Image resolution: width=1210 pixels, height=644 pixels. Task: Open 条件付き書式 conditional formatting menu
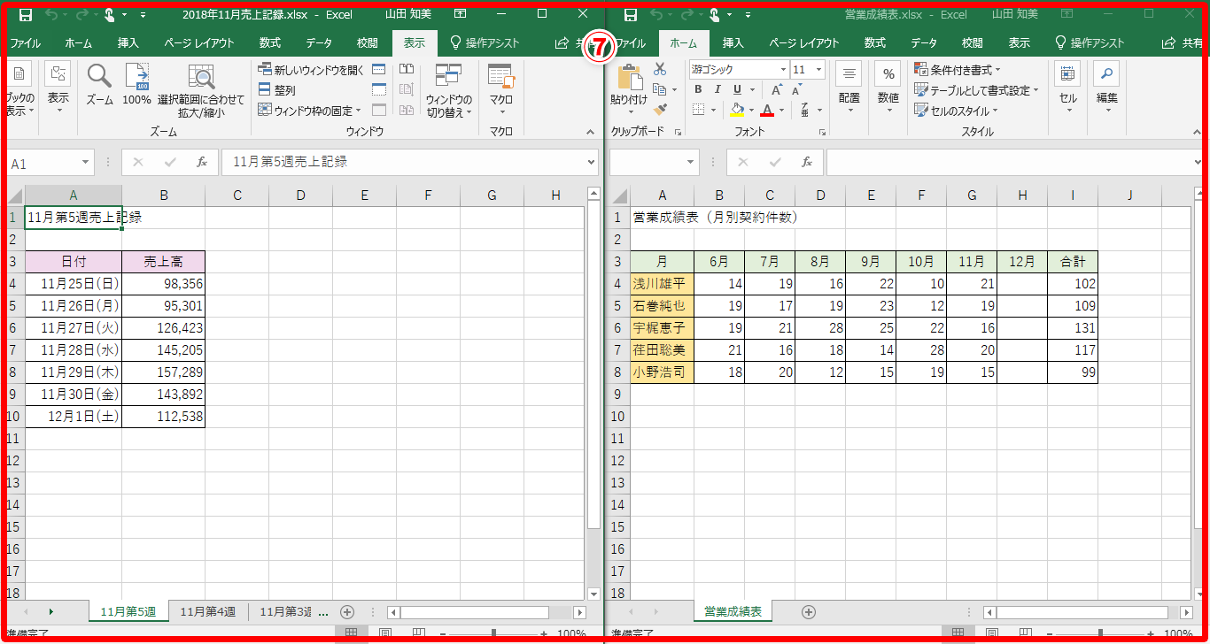(958, 70)
